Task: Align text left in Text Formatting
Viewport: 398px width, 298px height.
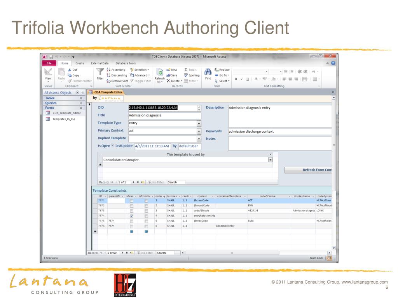Action: (284, 79)
